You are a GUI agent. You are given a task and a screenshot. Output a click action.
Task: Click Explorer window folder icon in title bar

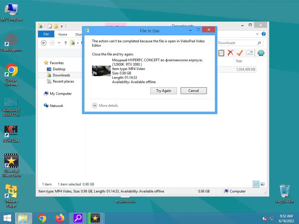(40, 26)
